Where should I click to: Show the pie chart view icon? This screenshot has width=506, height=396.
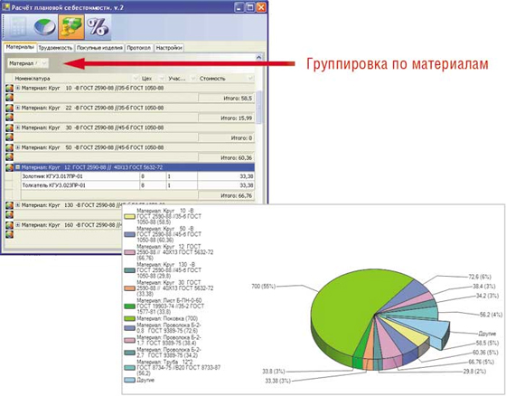(44, 27)
